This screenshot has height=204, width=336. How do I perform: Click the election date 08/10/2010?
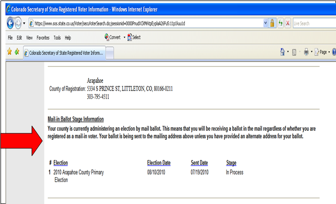click(156, 172)
